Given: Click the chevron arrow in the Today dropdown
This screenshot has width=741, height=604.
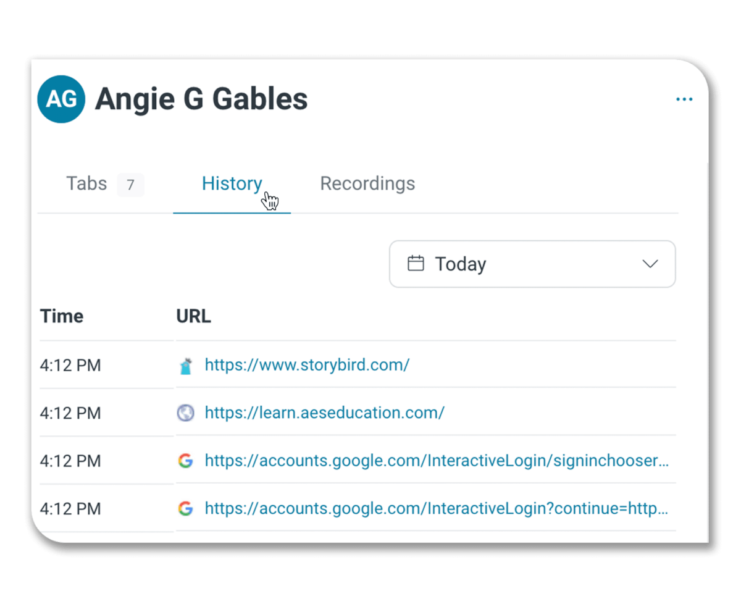Looking at the screenshot, I should coord(650,264).
